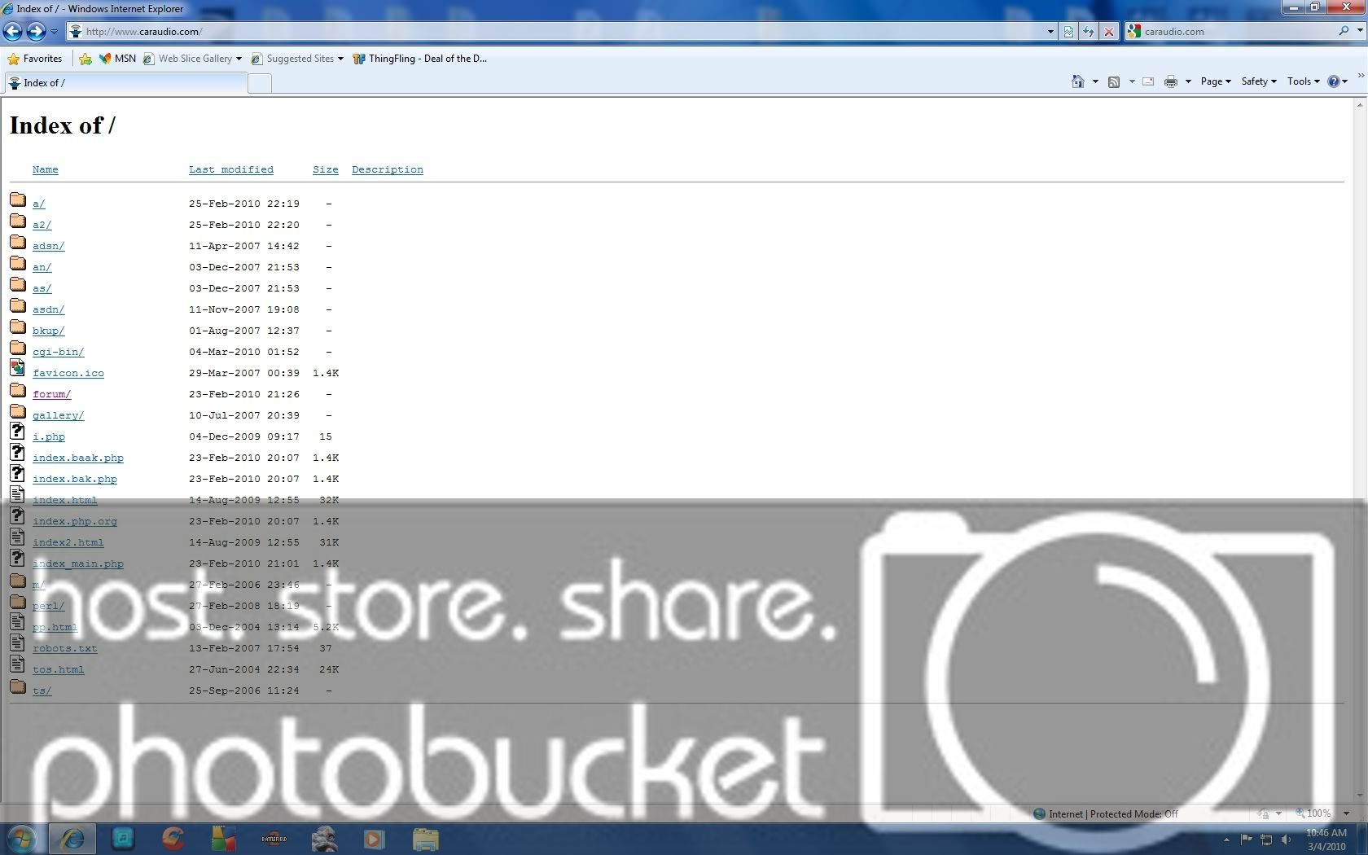Open the bkup/ directory link
Screen dimensions: 1368x855
pos(49,331)
